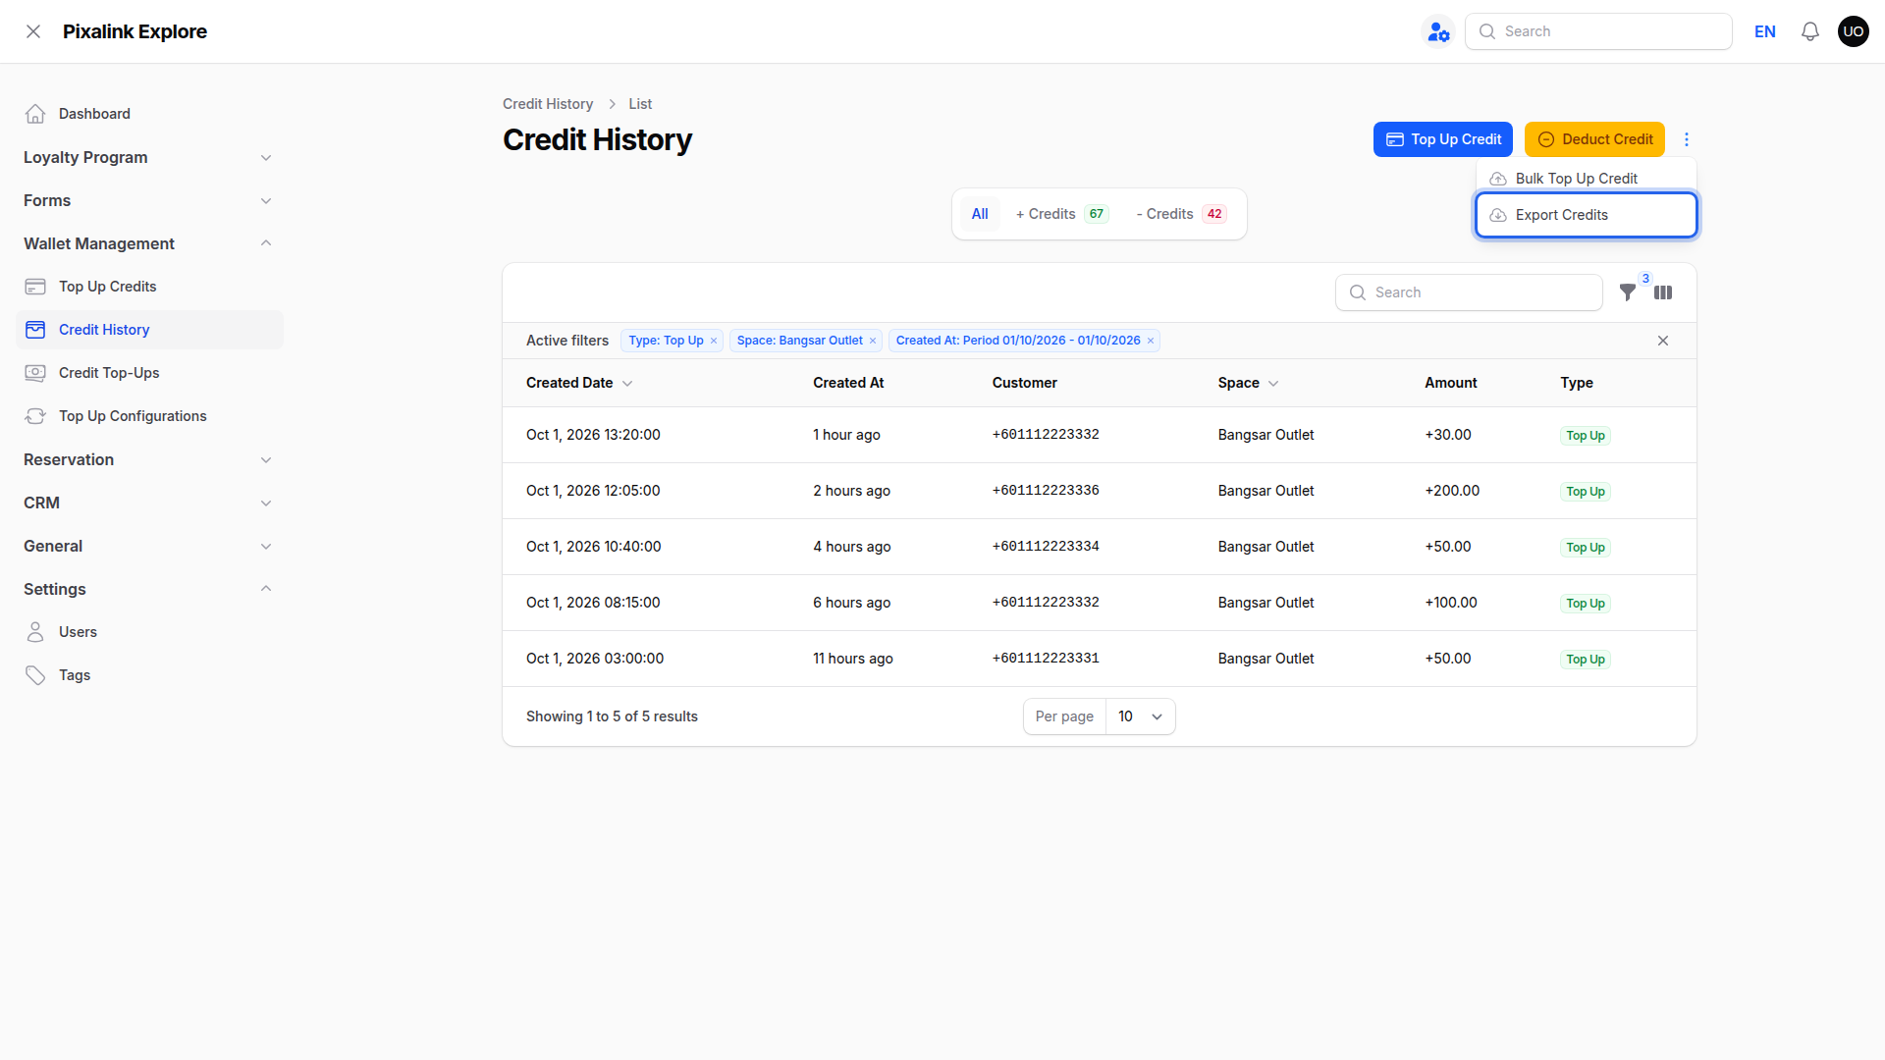Image resolution: width=1885 pixels, height=1060 pixels.
Task: Remove the Space: Bangsar Outlet filter
Action: click(x=872, y=341)
